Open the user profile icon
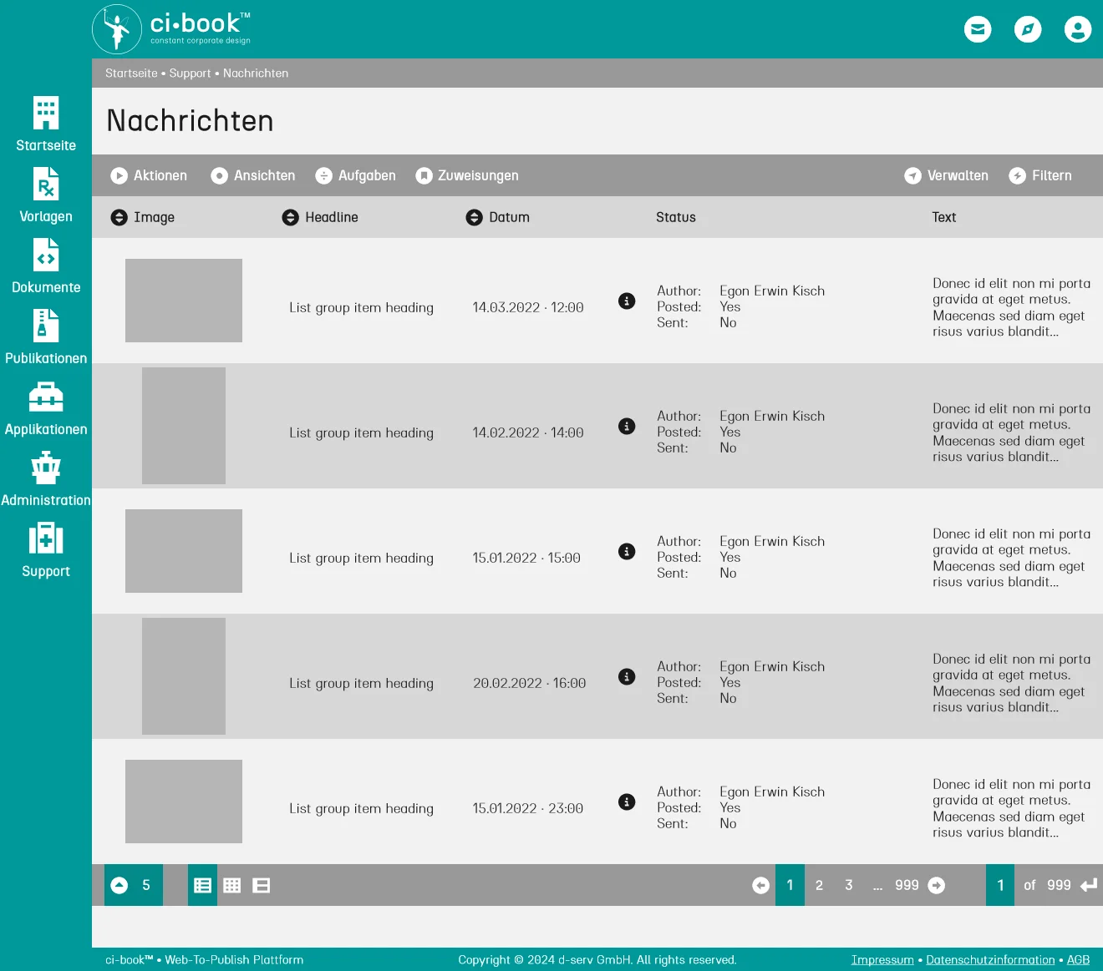 1078,29
